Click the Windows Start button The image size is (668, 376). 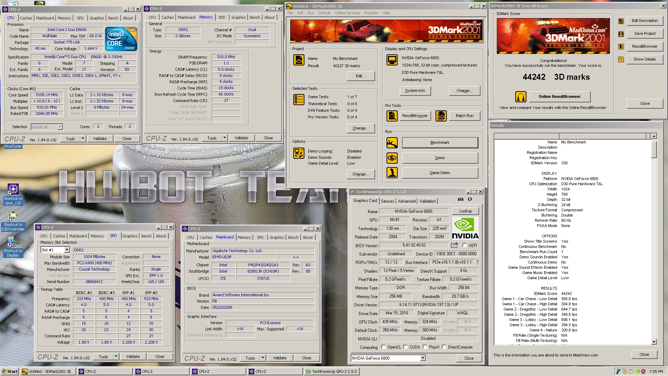pyautogui.click(x=10, y=371)
